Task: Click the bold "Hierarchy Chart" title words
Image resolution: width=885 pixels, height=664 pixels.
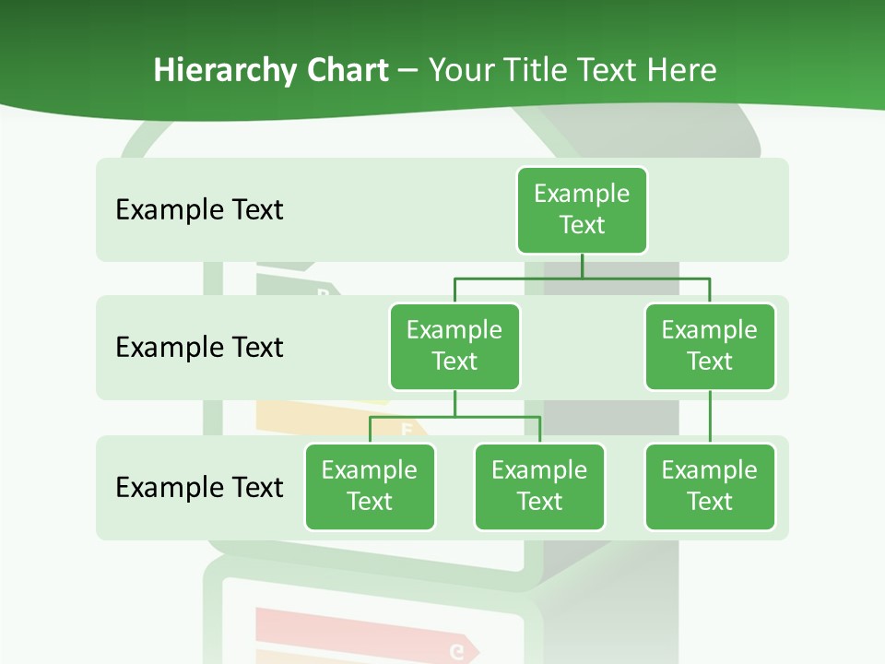Action: 270,70
